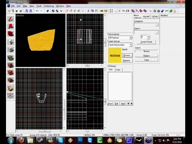Click the Paste icon in the toolbar
Image resolution: width=192 pixels, height=144 pixels.
[96, 11]
